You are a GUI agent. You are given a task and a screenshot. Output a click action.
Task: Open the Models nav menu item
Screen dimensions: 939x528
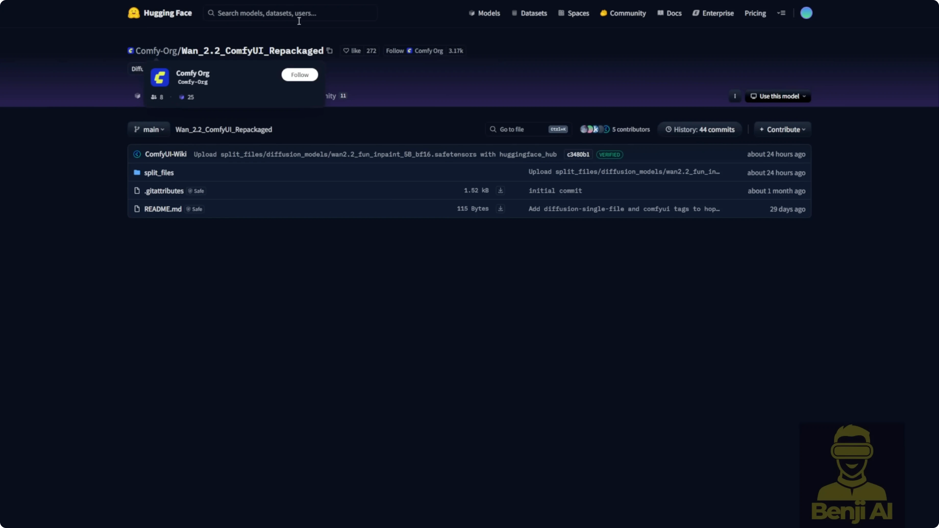485,13
